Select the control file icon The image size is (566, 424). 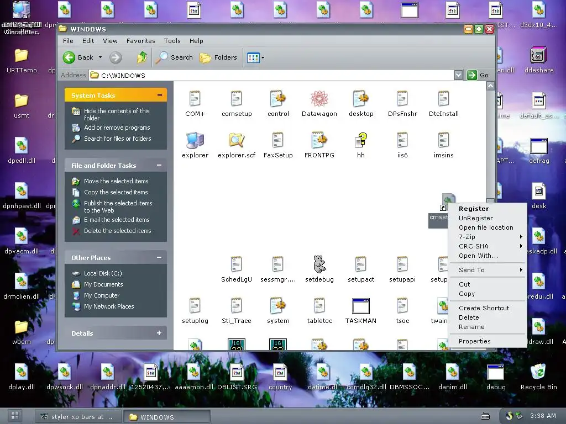pyautogui.click(x=278, y=104)
